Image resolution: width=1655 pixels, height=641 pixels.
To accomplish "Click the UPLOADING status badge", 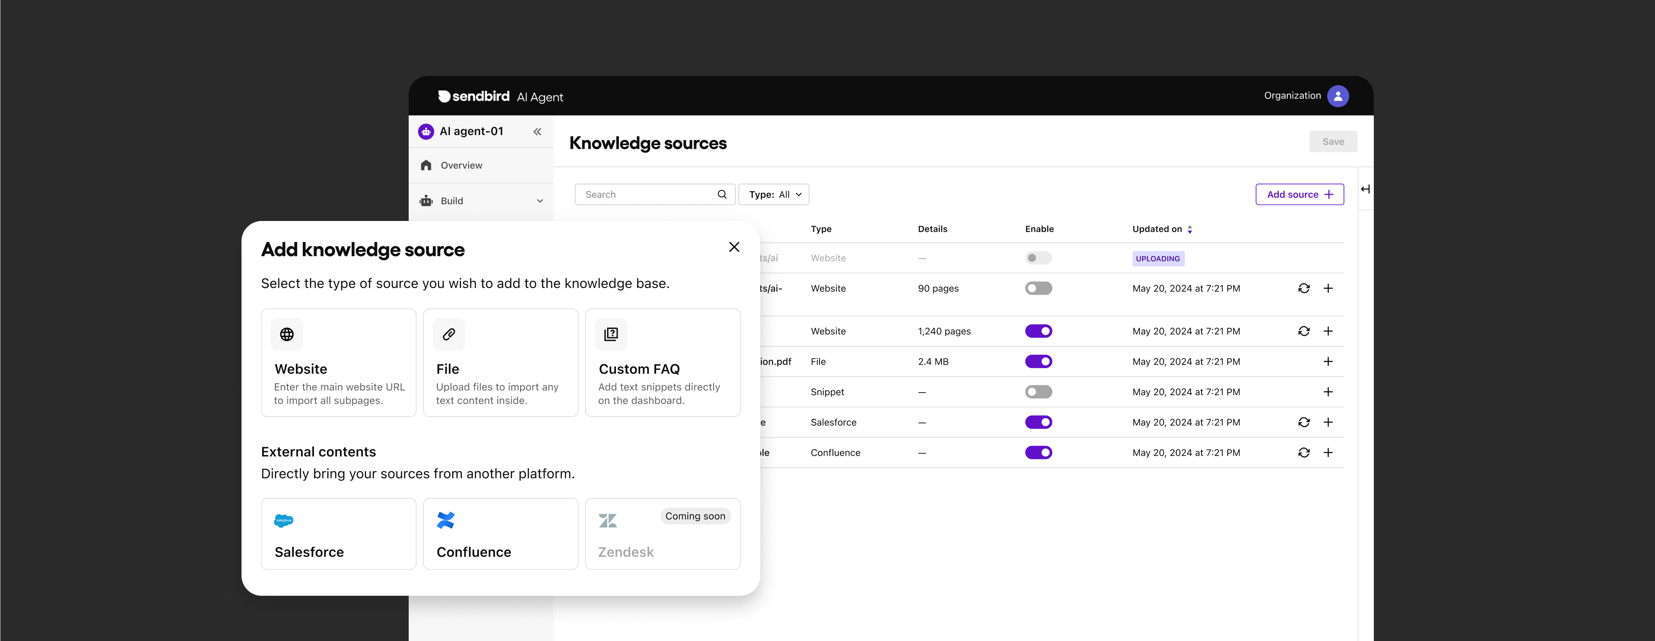I will pos(1158,259).
